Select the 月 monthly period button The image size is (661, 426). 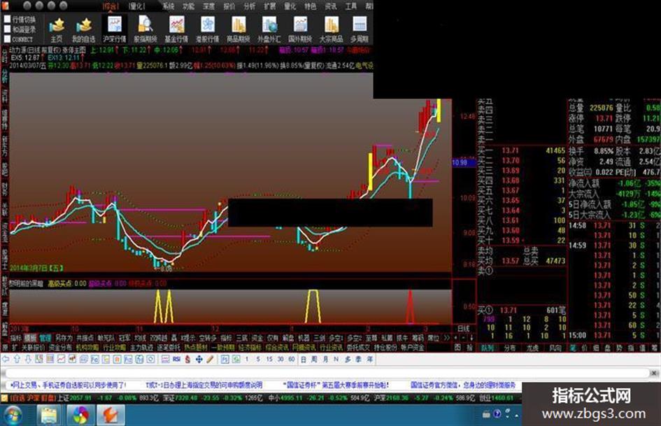[x=325, y=360]
